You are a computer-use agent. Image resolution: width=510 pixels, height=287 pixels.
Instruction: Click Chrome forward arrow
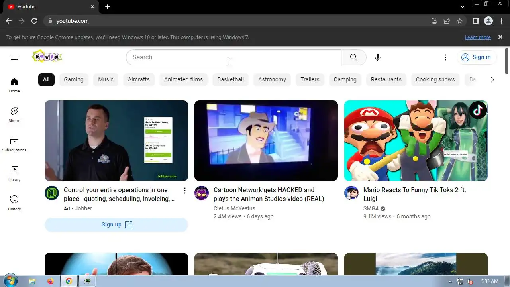22,21
